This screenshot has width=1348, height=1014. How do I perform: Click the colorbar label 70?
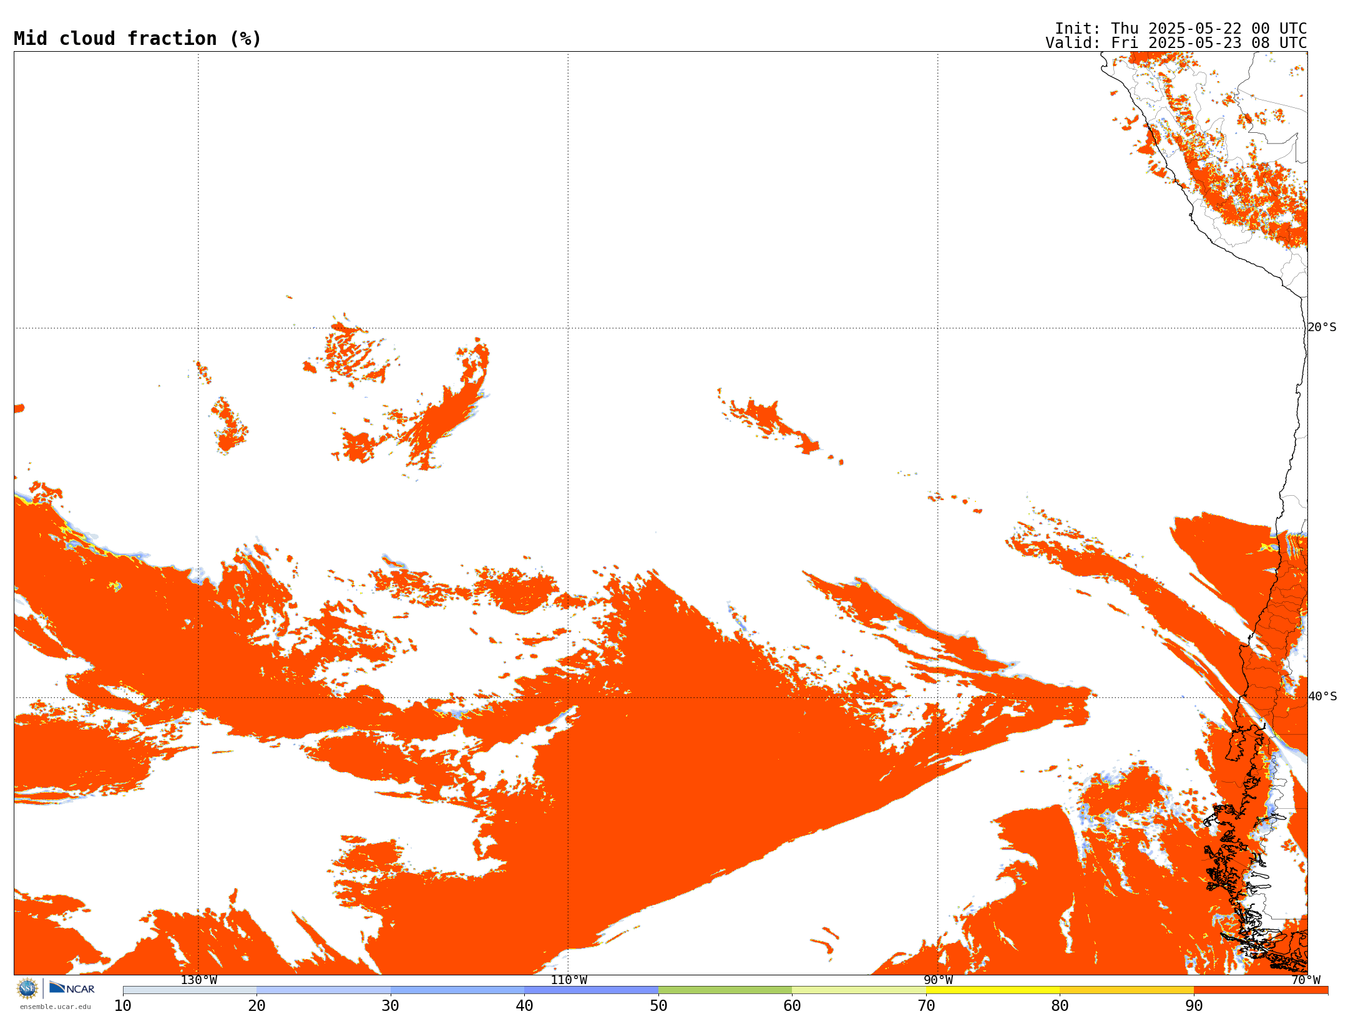point(926,1006)
